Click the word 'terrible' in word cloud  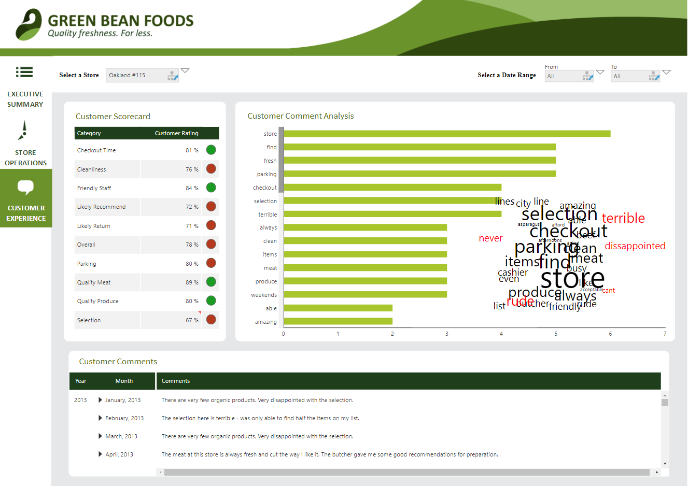pos(623,218)
